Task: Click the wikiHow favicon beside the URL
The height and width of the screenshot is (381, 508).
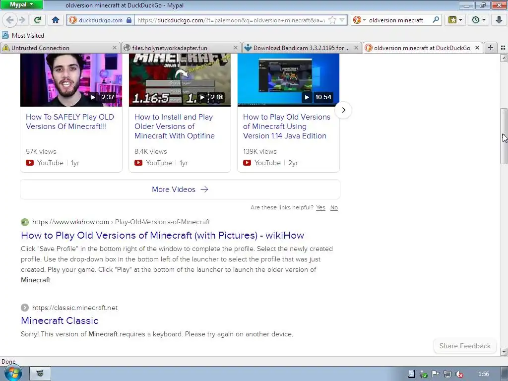Action: (x=25, y=222)
